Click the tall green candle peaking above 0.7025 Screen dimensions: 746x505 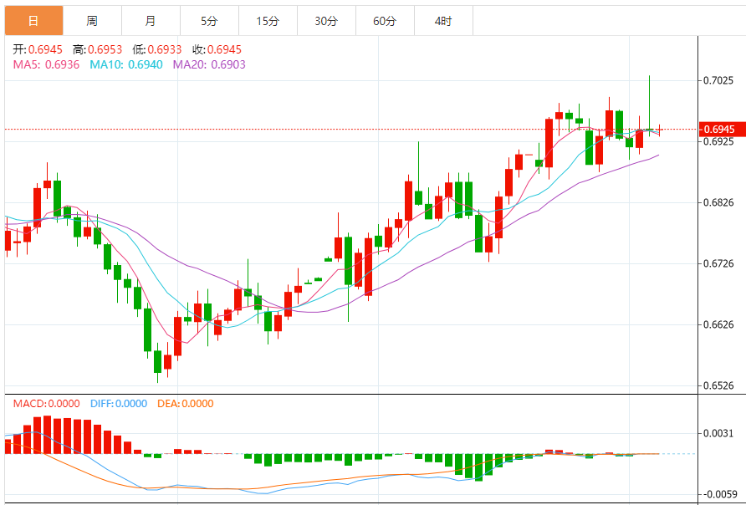click(650, 105)
